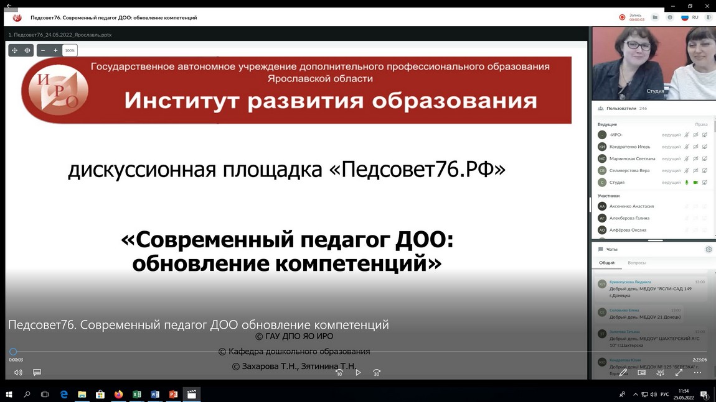This screenshot has height=402, width=716.
Task: Click the presentation file name tab
Action: pos(60,35)
